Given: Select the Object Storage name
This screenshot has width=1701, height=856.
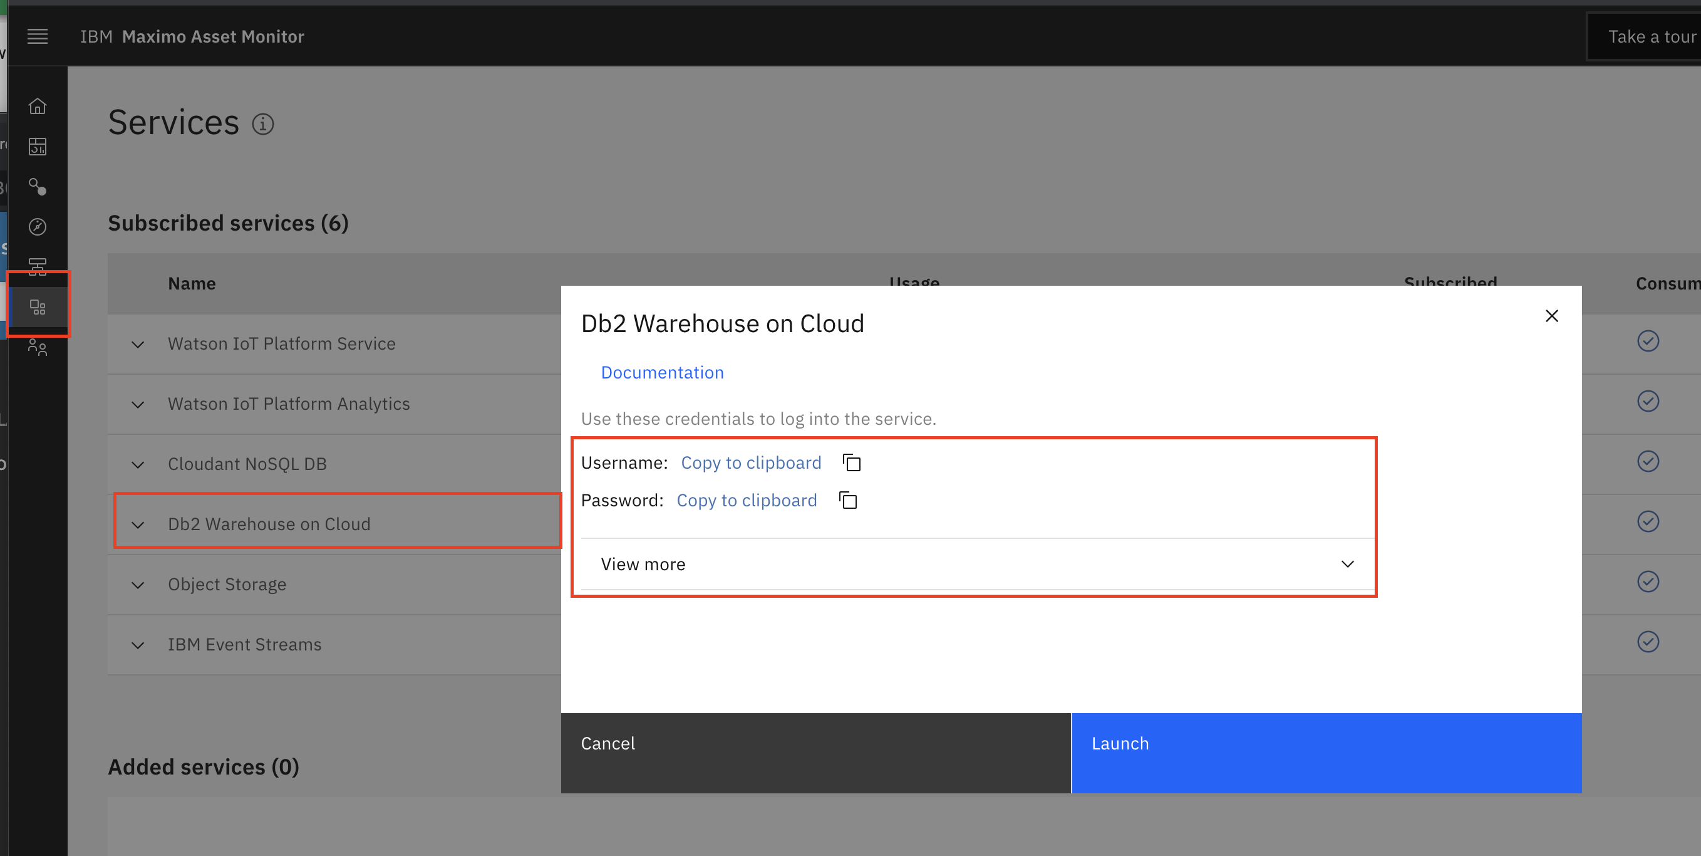Looking at the screenshot, I should coord(227,585).
